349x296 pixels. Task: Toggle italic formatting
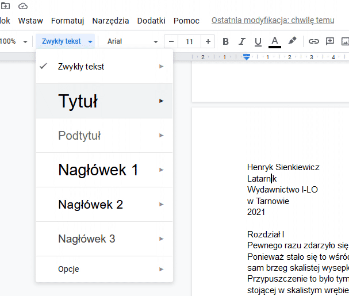click(241, 41)
